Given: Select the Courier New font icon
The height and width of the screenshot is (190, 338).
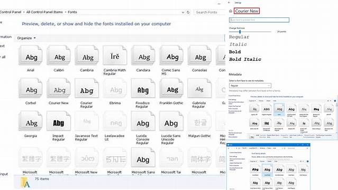Looking at the screenshot, I should click(x=59, y=88).
